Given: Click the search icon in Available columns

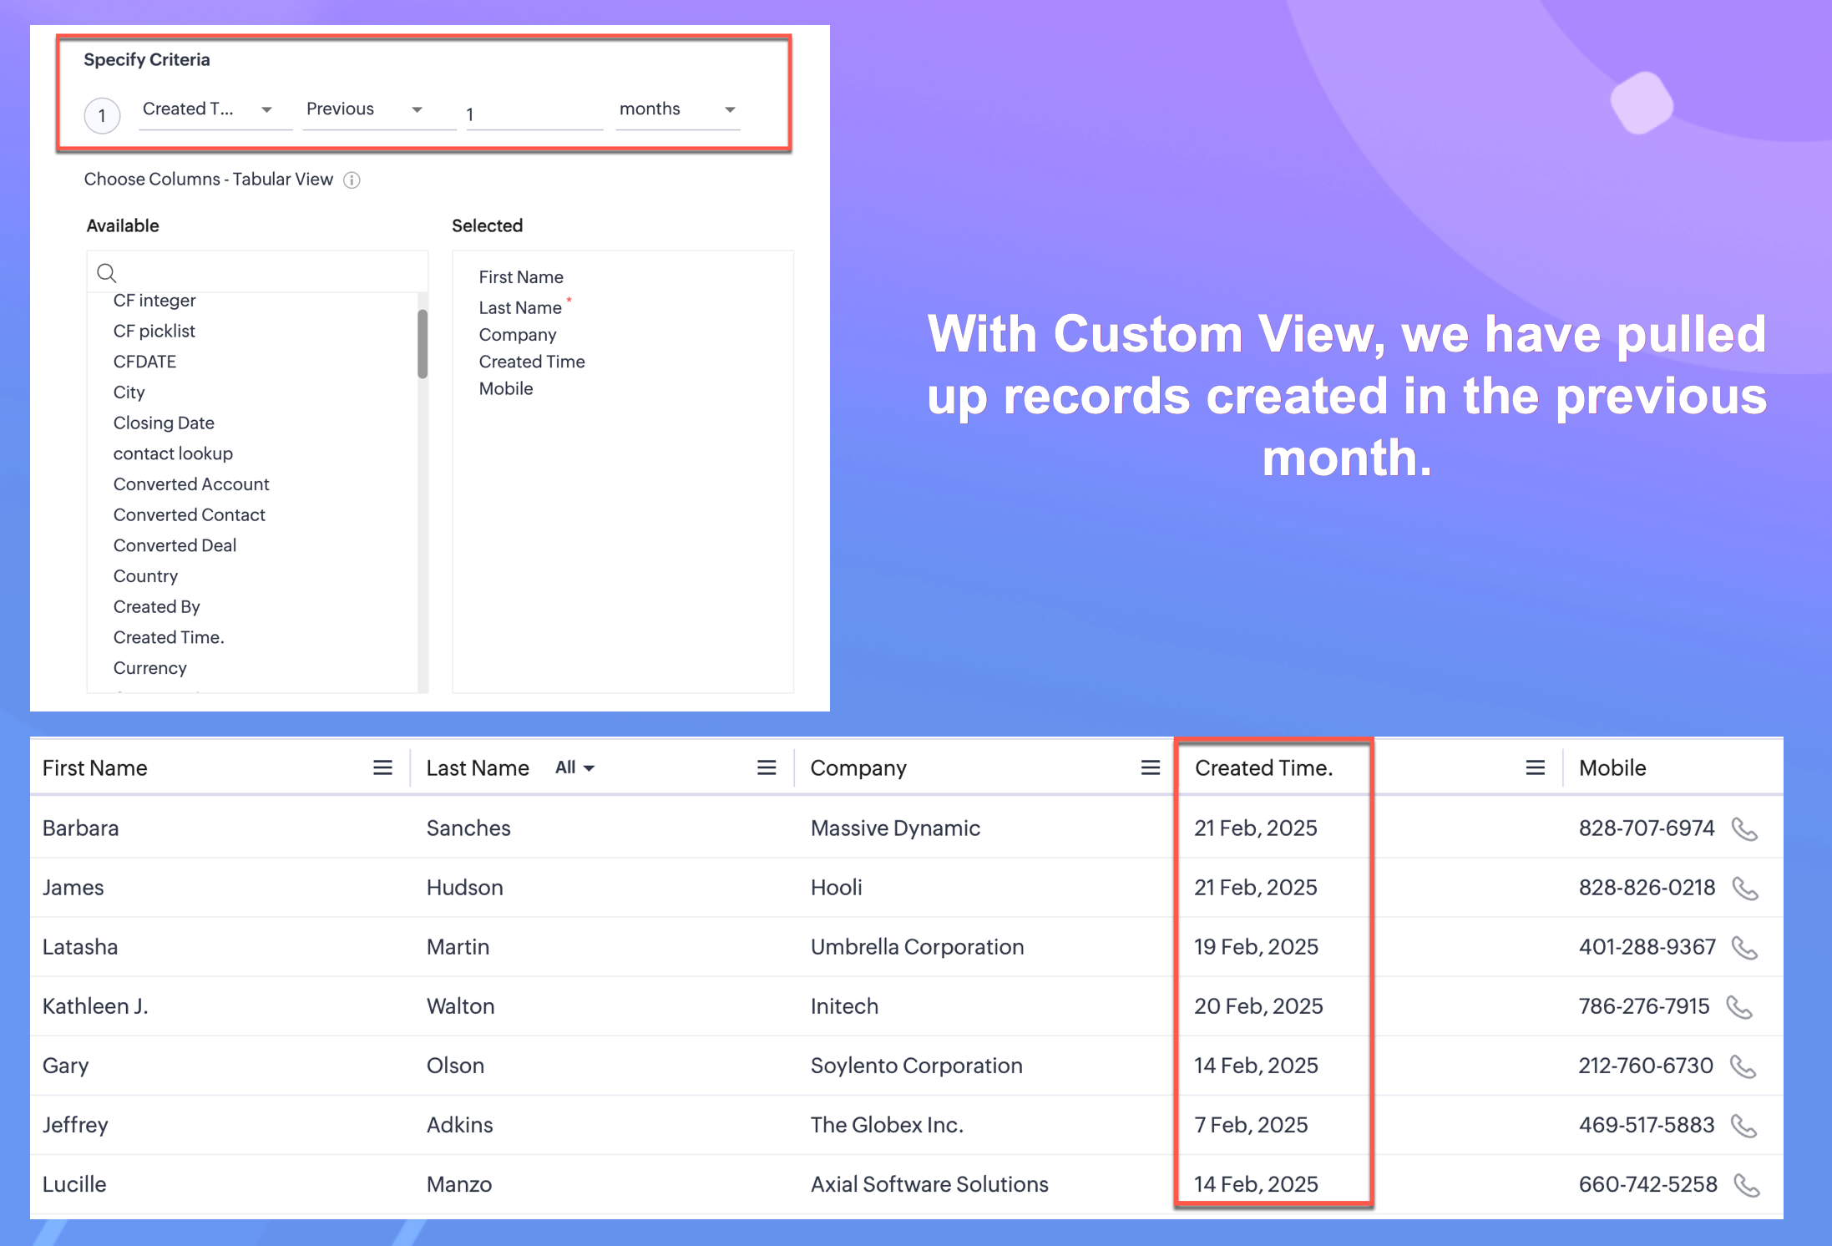Looking at the screenshot, I should (x=107, y=273).
